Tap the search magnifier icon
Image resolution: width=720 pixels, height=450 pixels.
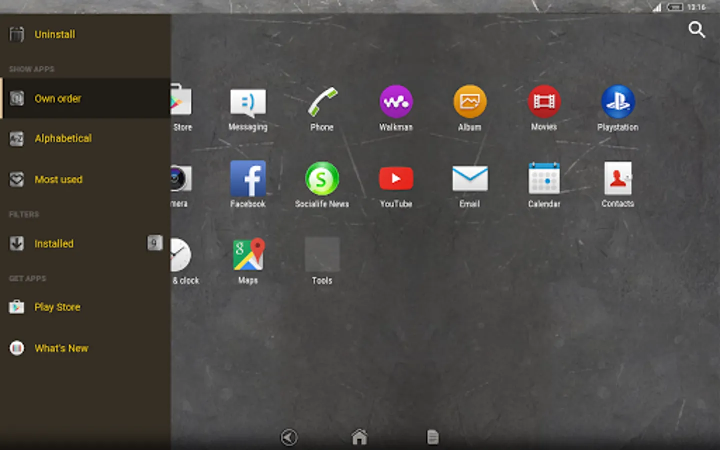click(x=697, y=30)
